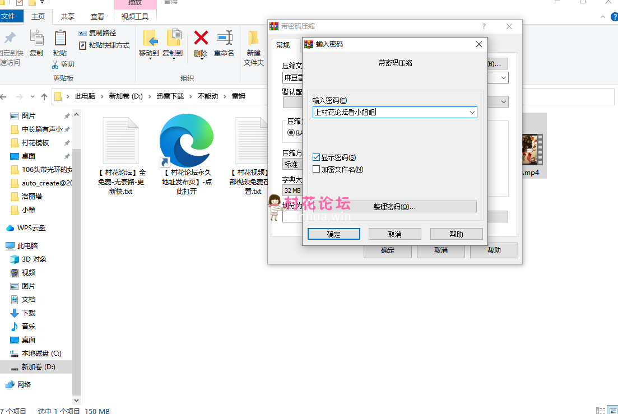Click the help question mark in 带密码压缩
This screenshot has height=414, width=618.
[x=484, y=26]
